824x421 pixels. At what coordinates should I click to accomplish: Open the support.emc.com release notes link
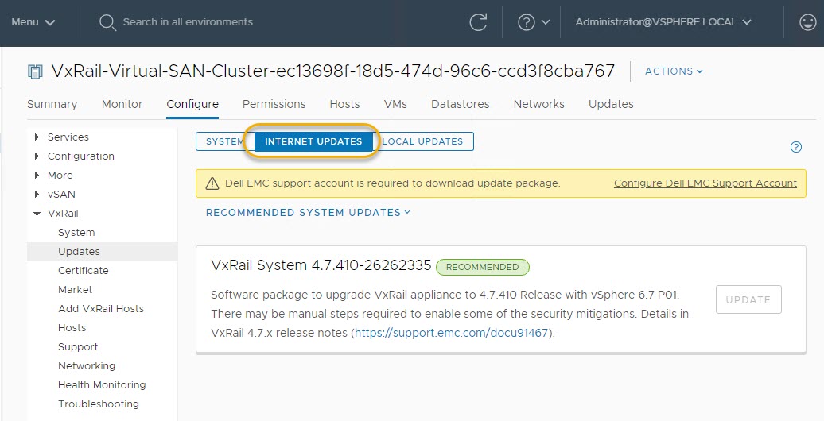(452, 333)
